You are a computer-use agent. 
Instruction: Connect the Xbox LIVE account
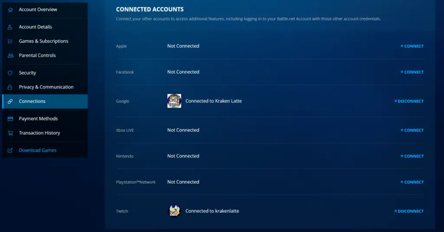tap(412, 130)
